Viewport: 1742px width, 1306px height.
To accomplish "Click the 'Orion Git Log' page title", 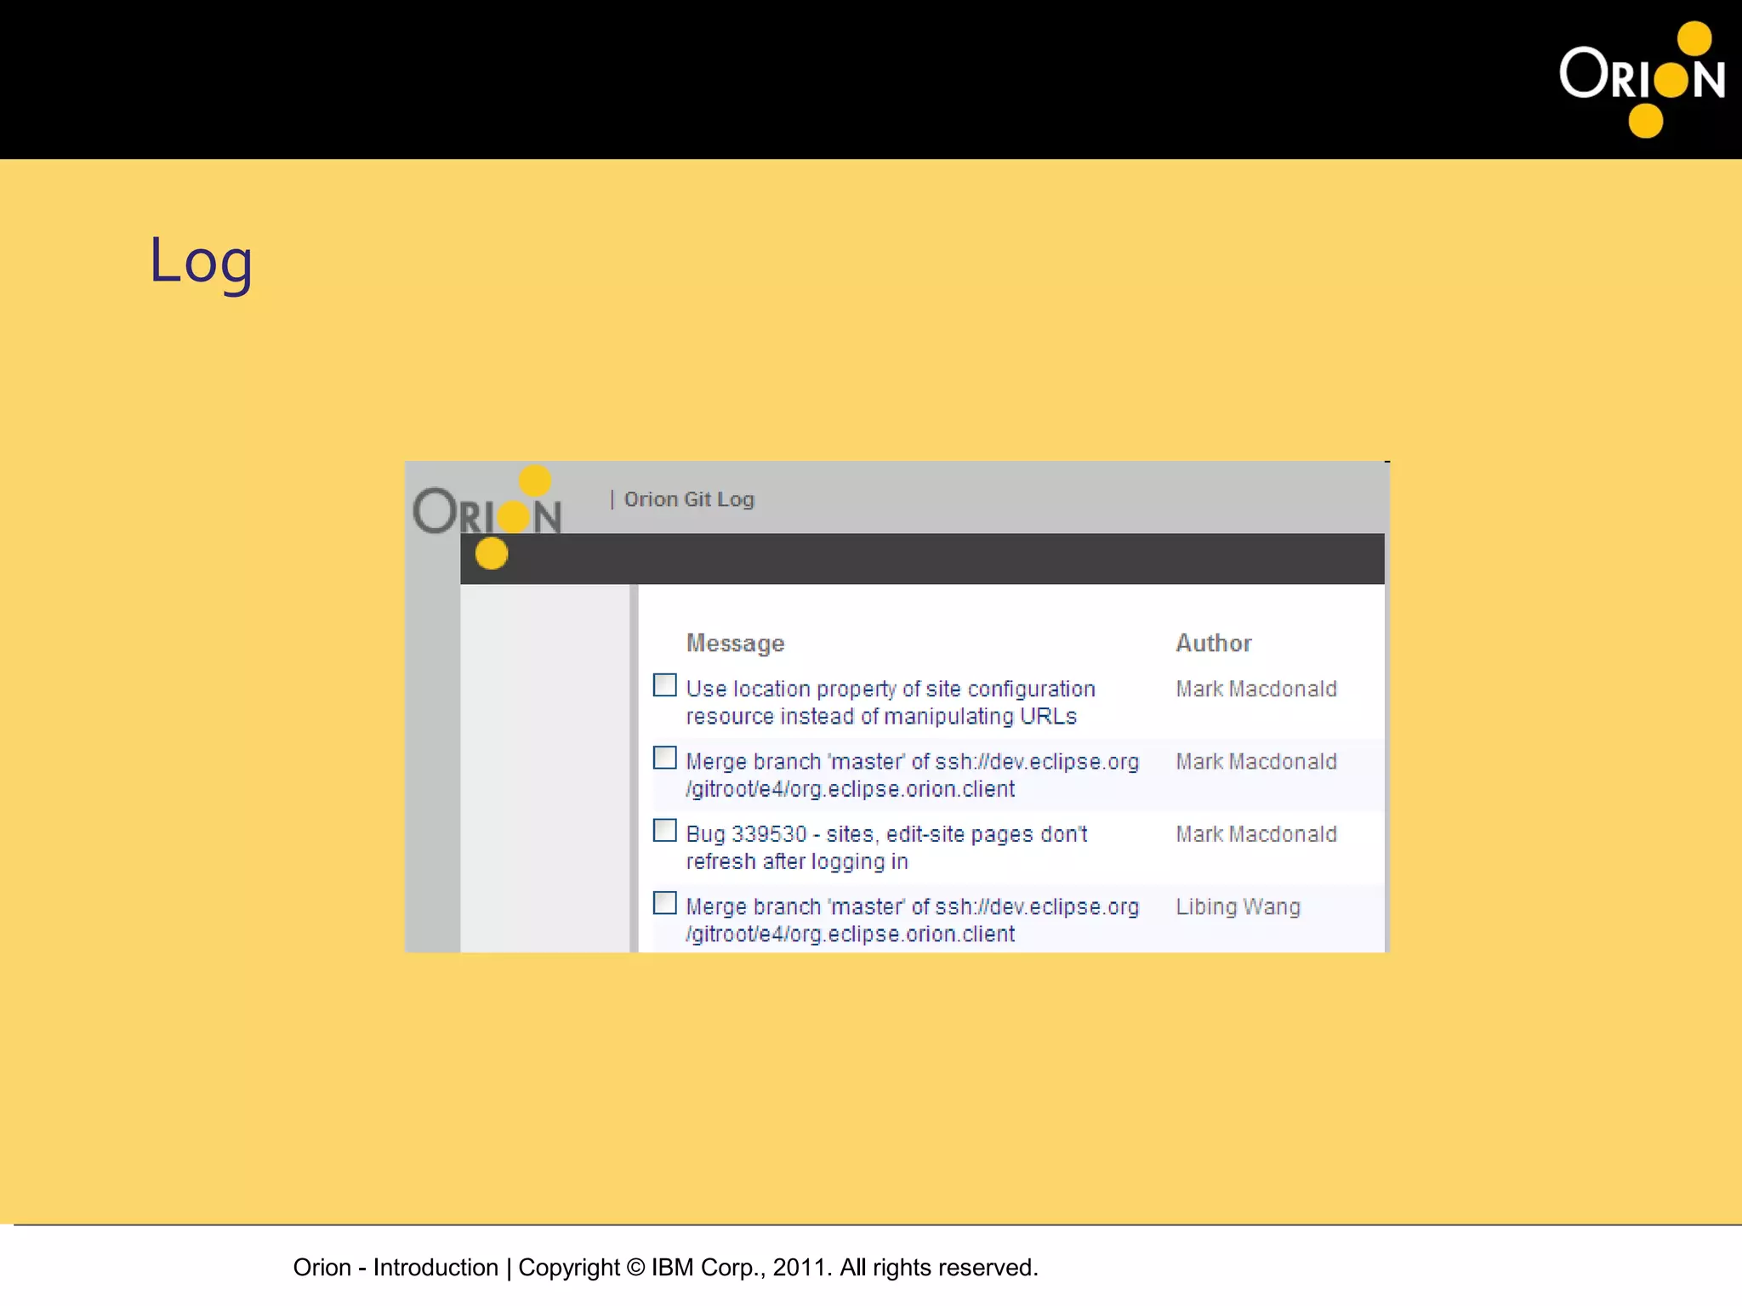I will pos(688,499).
